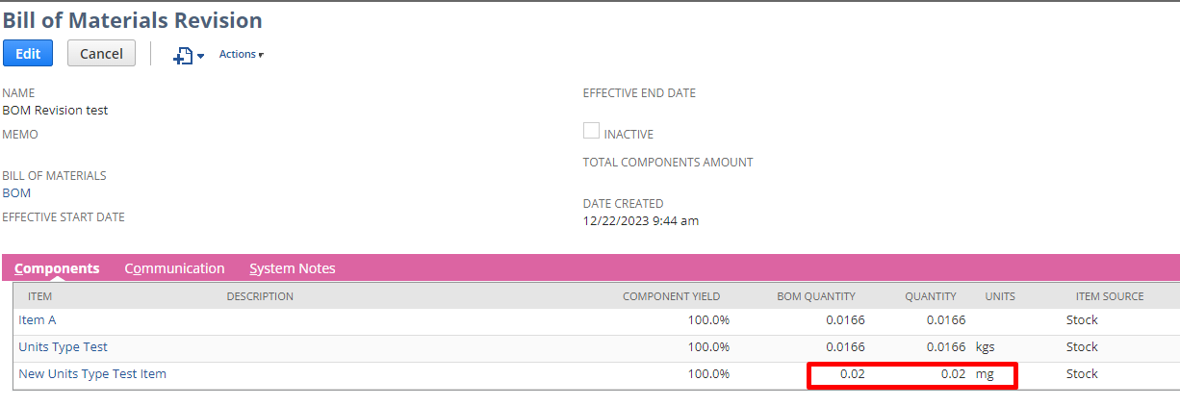Click the Description column header

click(x=260, y=296)
